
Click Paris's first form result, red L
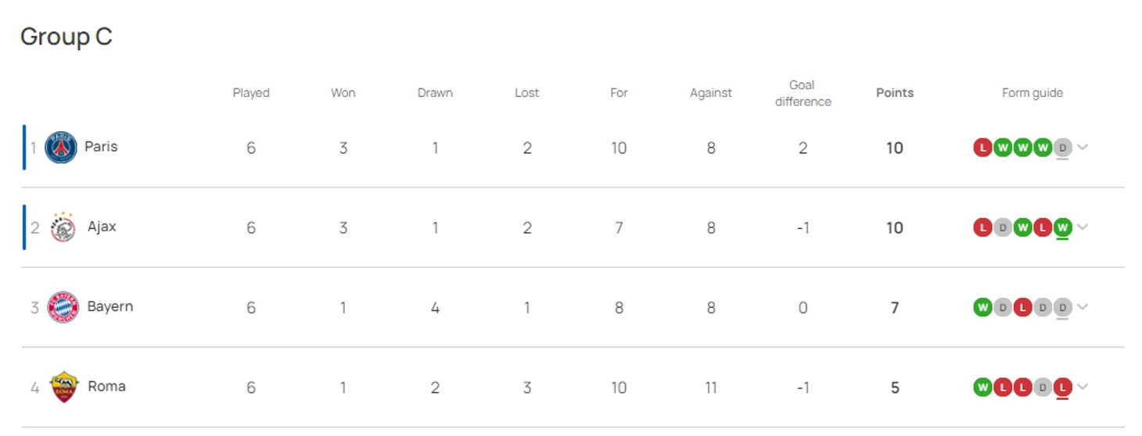(x=982, y=148)
